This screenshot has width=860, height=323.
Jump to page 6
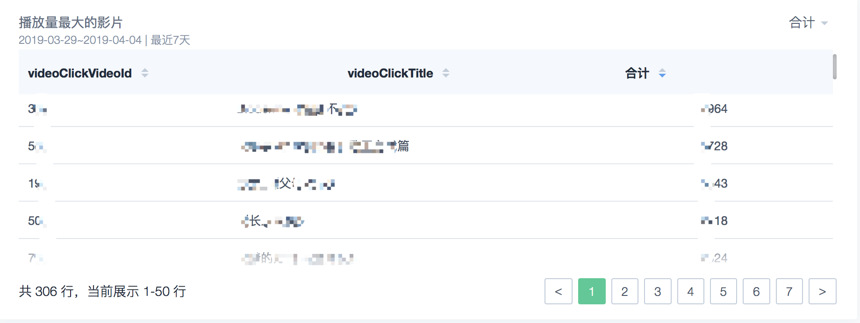point(756,291)
